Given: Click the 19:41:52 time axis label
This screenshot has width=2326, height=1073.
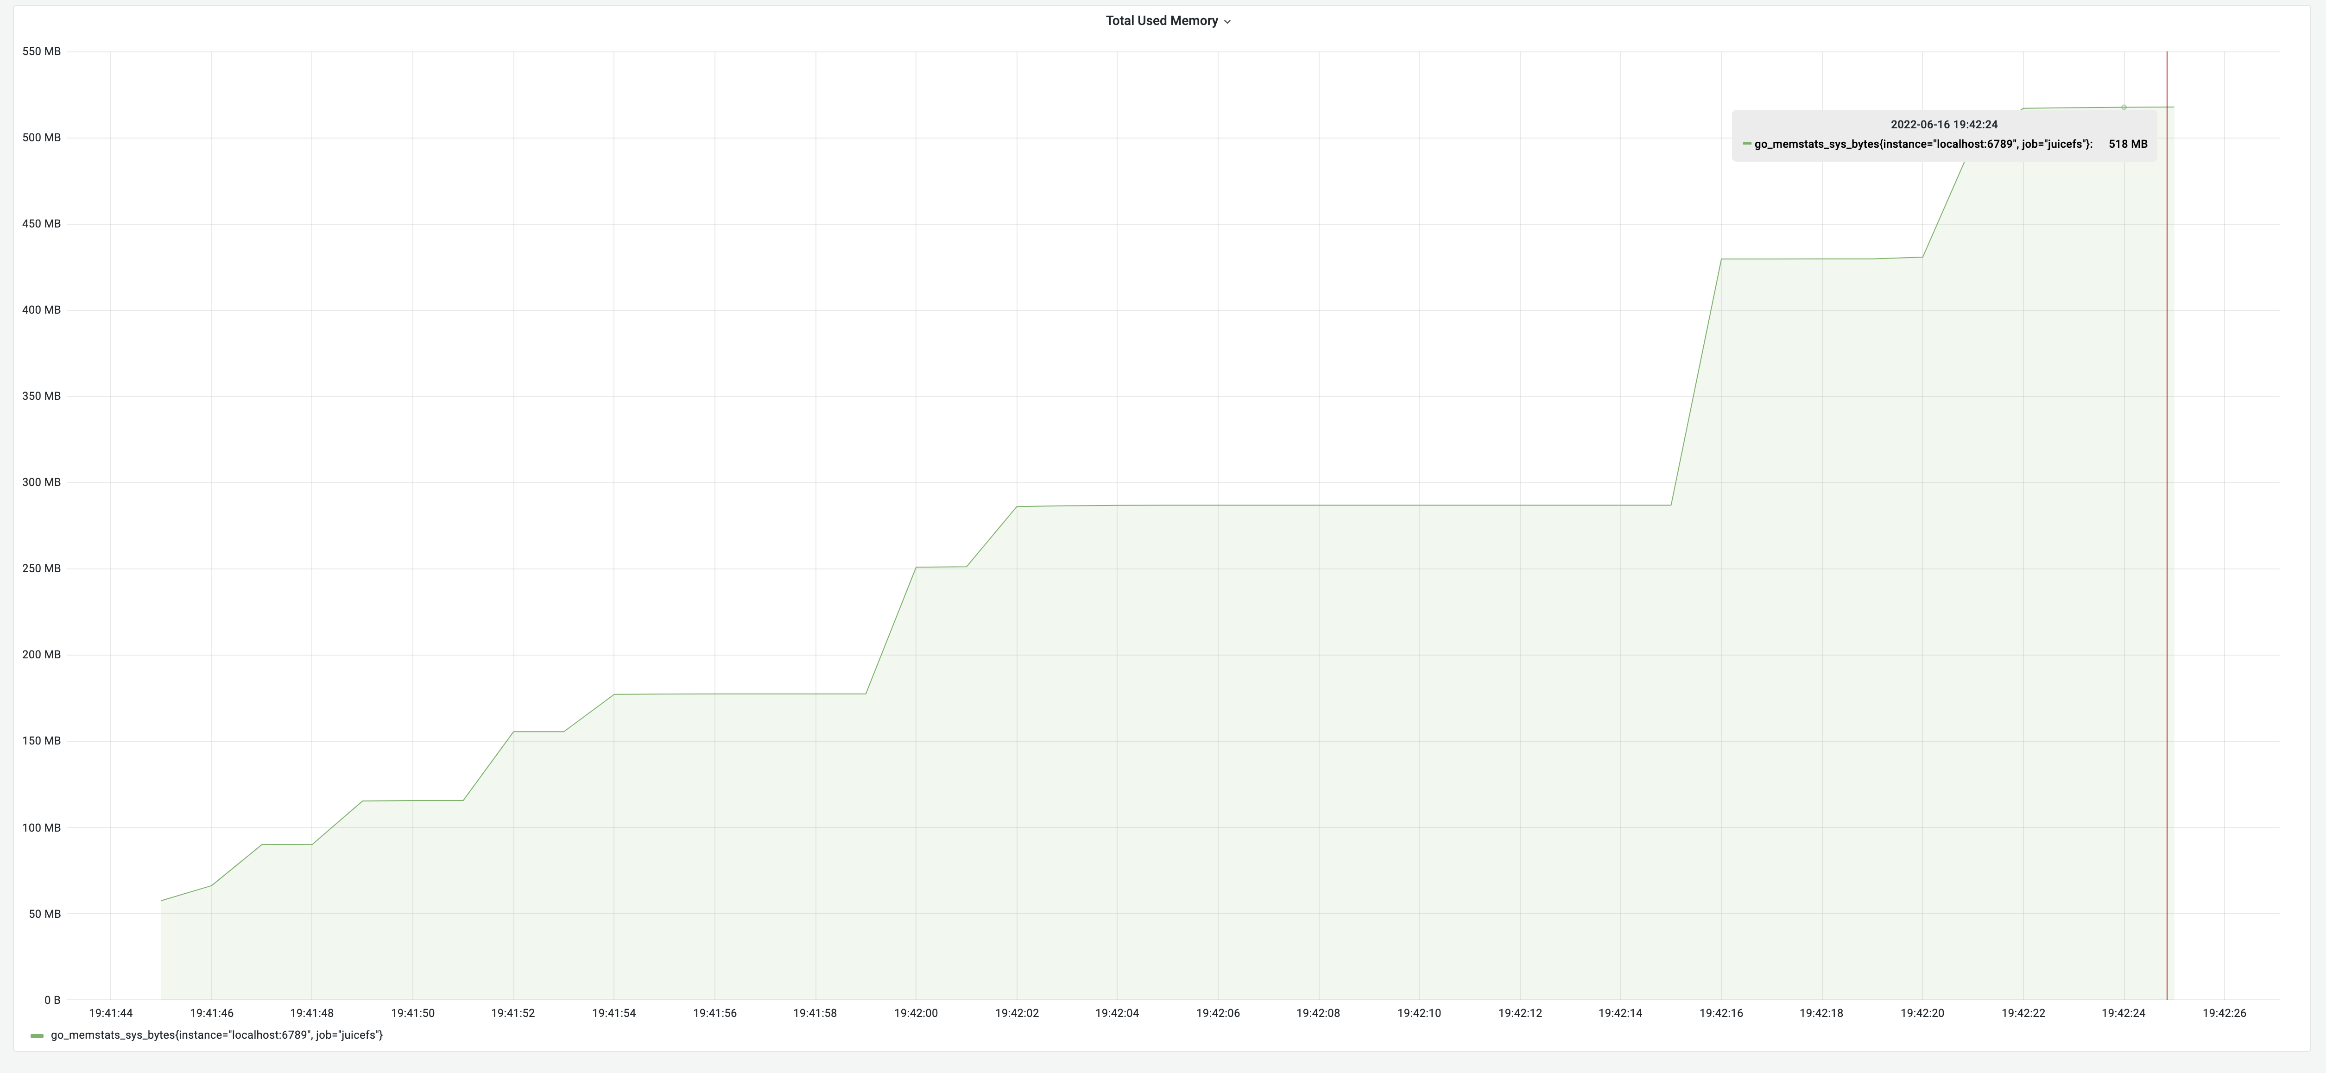Looking at the screenshot, I should point(513,1013).
